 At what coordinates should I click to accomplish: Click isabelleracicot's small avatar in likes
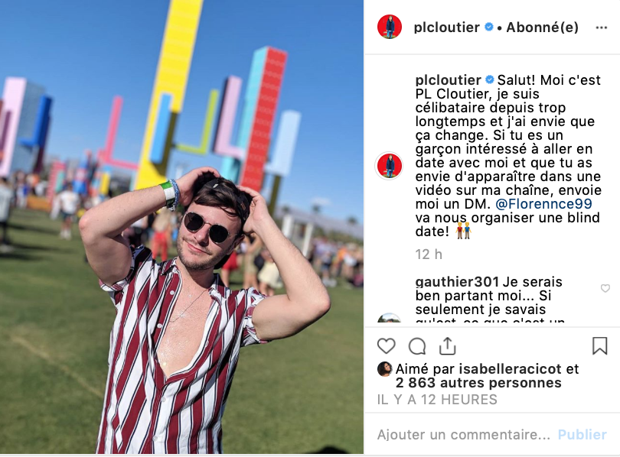pyautogui.click(x=384, y=369)
